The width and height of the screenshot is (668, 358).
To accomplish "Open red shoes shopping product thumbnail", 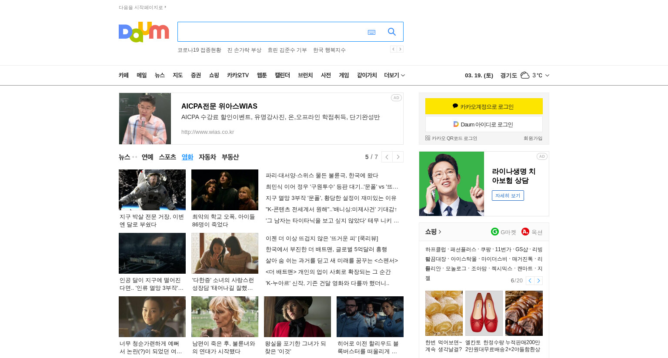I will tap(484, 313).
